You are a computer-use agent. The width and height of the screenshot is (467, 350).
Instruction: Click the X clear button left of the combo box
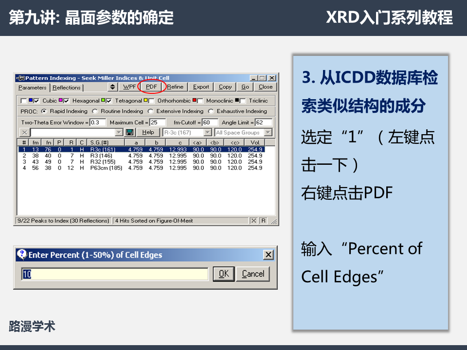click(x=24, y=132)
